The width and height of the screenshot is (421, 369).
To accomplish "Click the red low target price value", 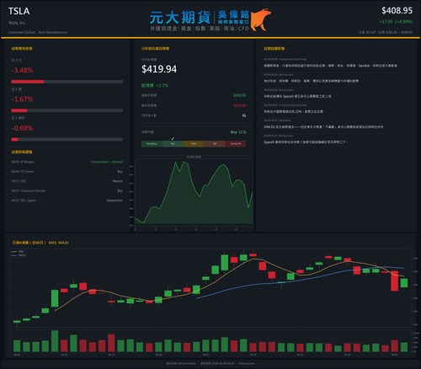I will coord(240,105).
